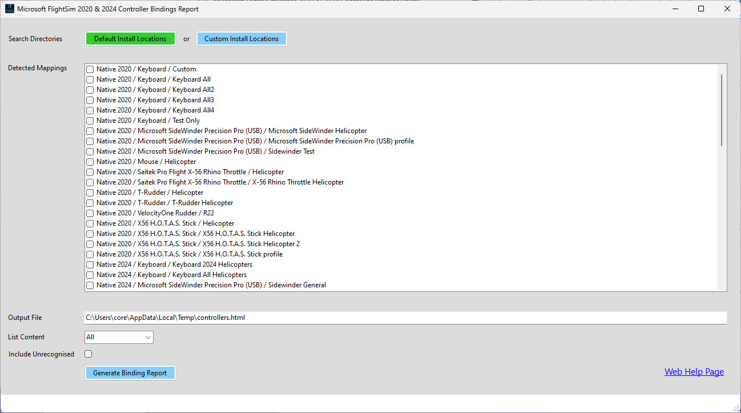Select the "Microsoft SideWinder Precision Pro (USB) profile" mapping
The width and height of the screenshot is (741, 413).
(x=90, y=141)
